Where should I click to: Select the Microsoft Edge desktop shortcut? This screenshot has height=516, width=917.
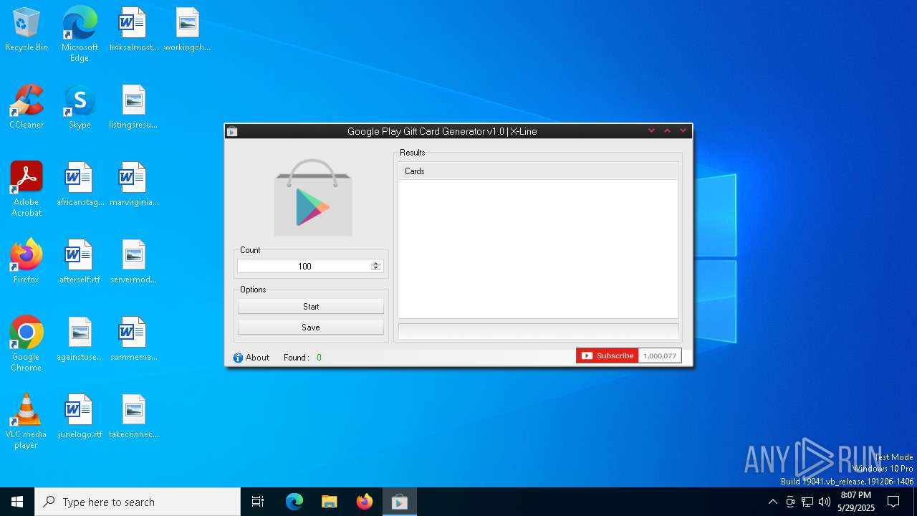tap(80, 34)
